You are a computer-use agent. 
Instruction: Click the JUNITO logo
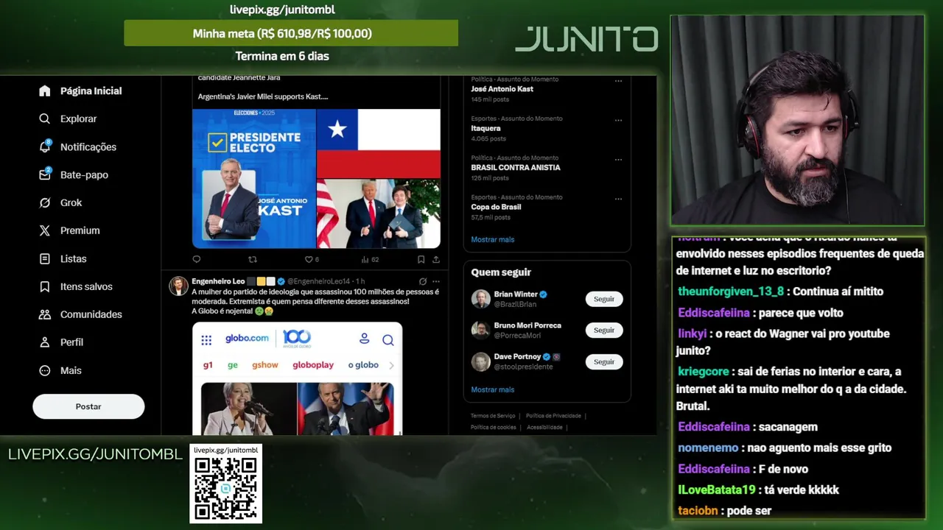[586, 39]
